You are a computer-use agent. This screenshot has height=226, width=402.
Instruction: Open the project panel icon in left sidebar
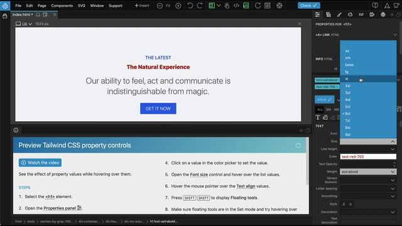[5, 16]
